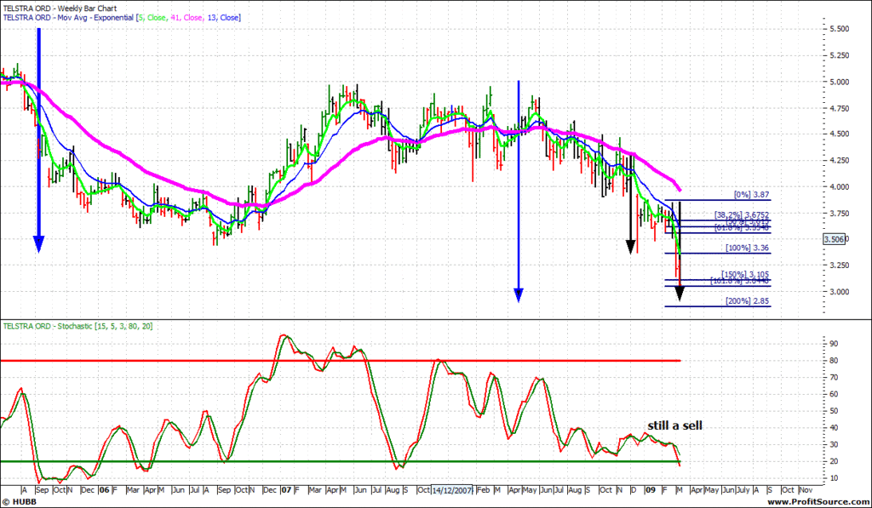872x508 pixels.
Task: Click the 14/12/2007 date marker on time axis
Action: tap(453, 490)
